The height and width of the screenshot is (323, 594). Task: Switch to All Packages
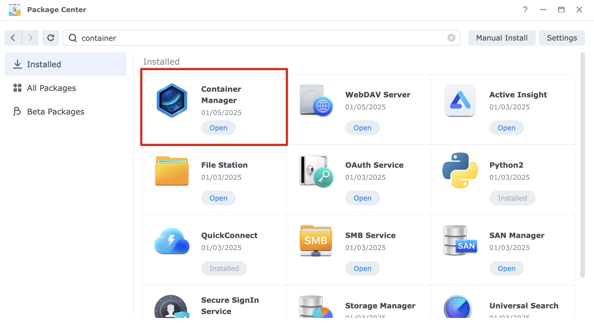(x=65, y=88)
